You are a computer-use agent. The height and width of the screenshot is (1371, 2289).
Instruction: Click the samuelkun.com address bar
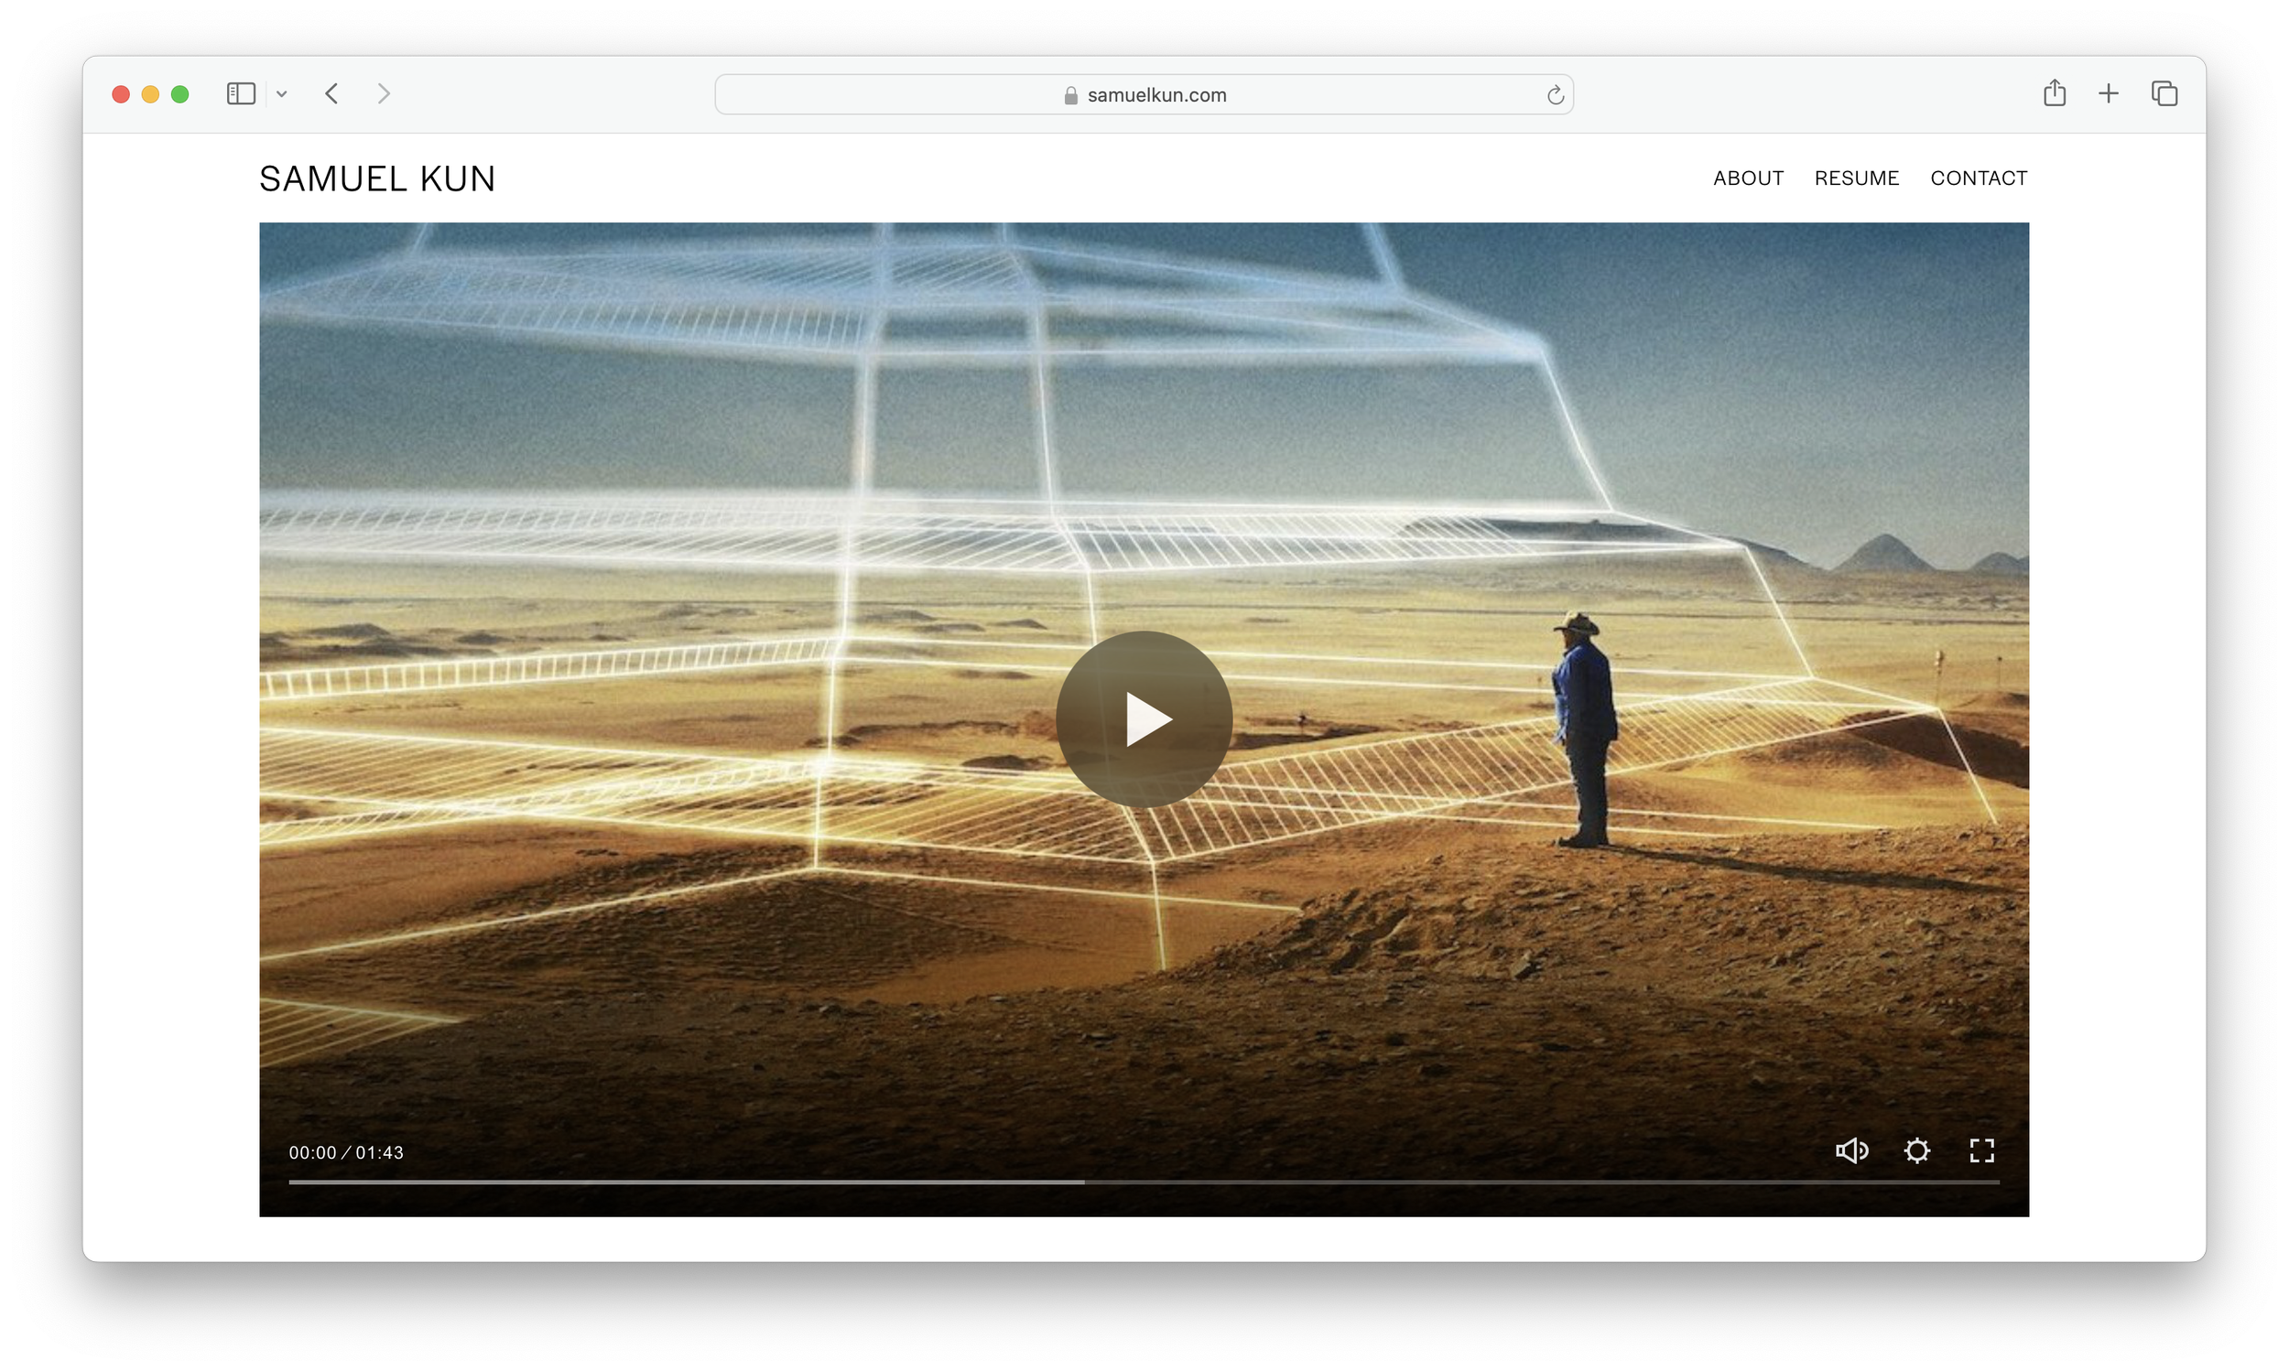tap(1155, 95)
